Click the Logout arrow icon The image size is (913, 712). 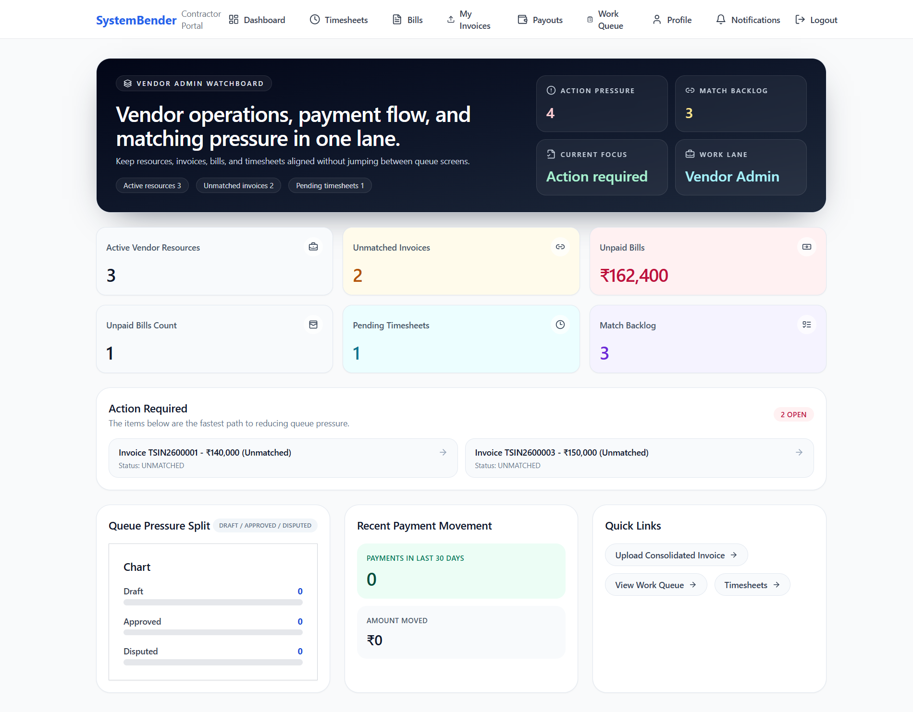tap(800, 20)
